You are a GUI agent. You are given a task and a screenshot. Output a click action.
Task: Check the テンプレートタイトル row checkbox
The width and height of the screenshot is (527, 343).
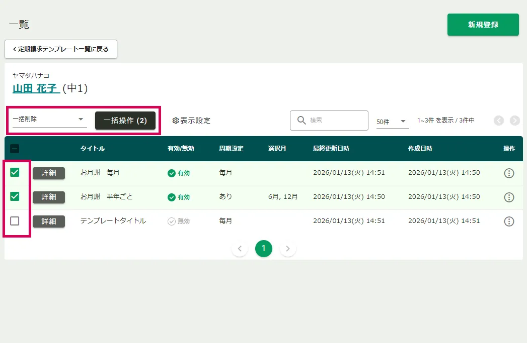(x=15, y=221)
